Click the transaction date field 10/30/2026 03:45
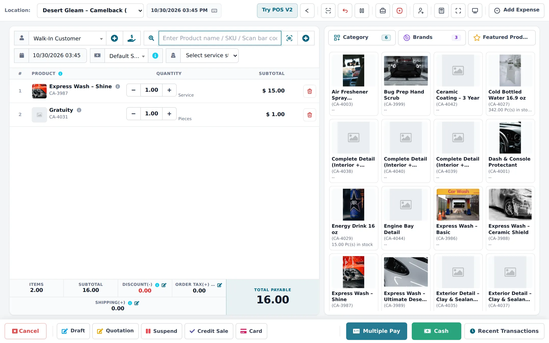Screen dimensions: 549x343 tap(57, 56)
